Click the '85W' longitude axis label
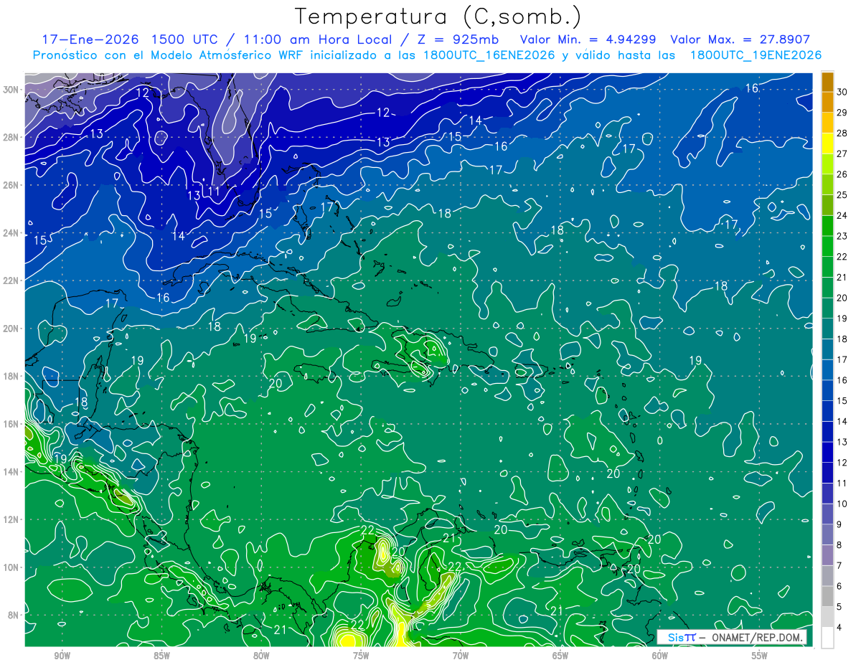The width and height of the screenshot is (861, 665). click(x=161, y=656)
